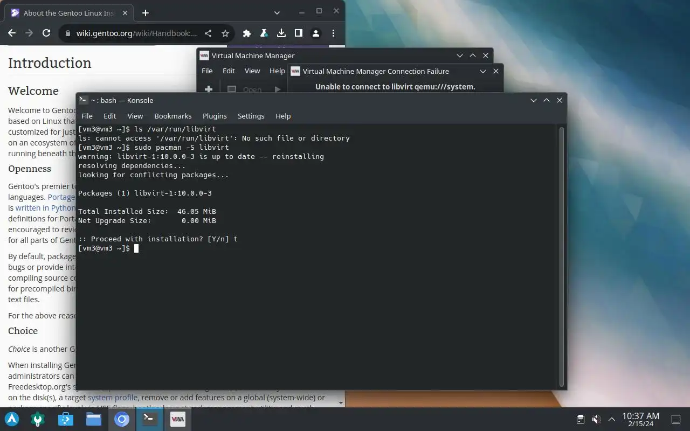Image resolution: width=690 pixels, height=431 pixels.
Task: Open Konsole View menu
Action: [135, 116]
